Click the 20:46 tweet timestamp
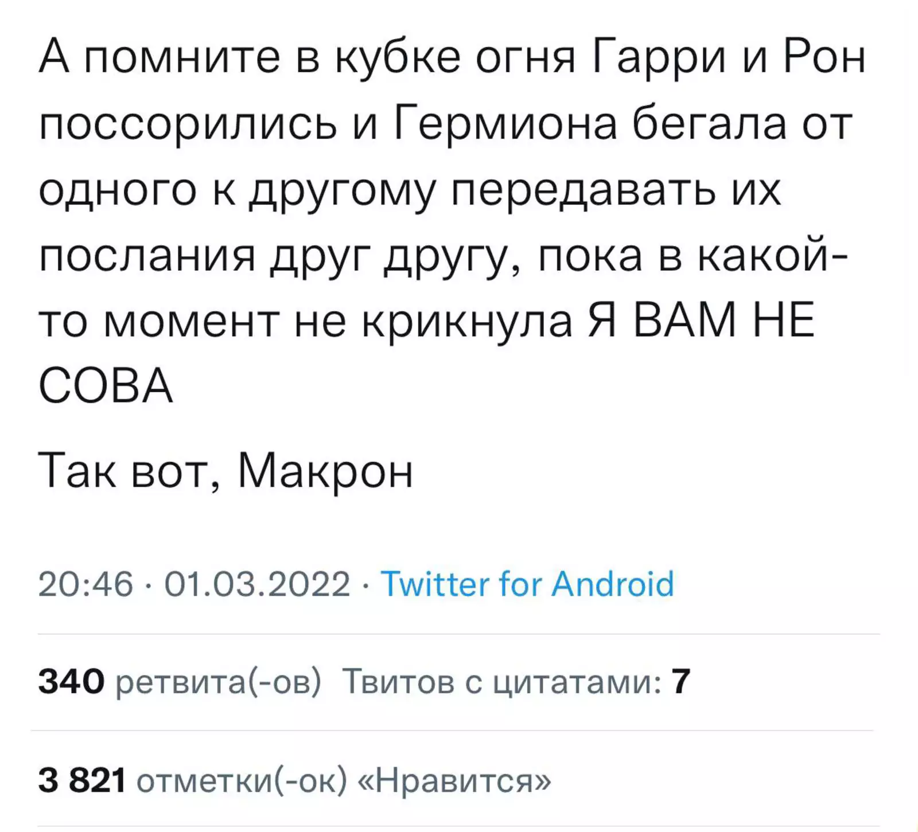The image size is (918, 832). (85, 584)
